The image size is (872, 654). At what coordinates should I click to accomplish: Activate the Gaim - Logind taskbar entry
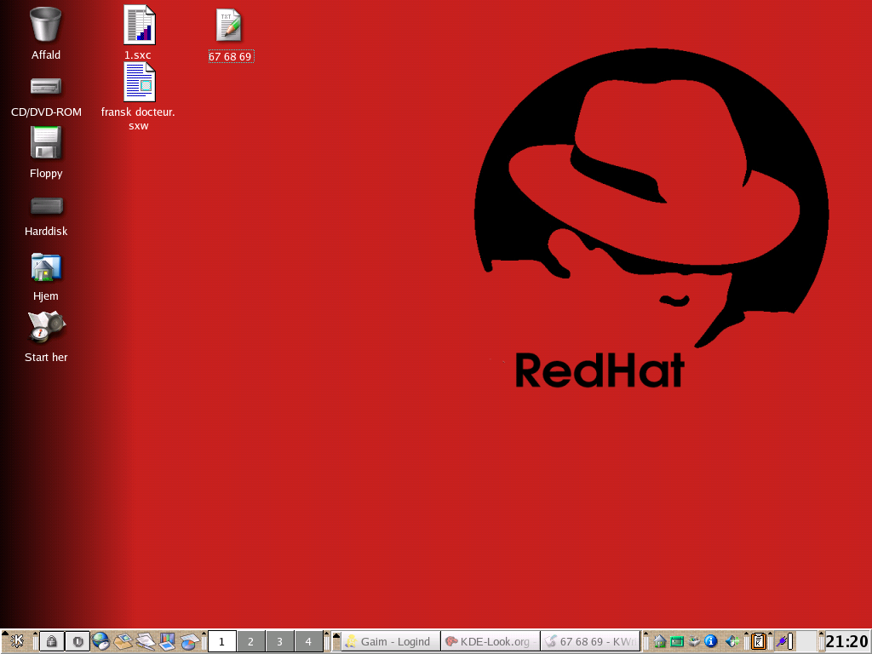(x=390, y=641)
